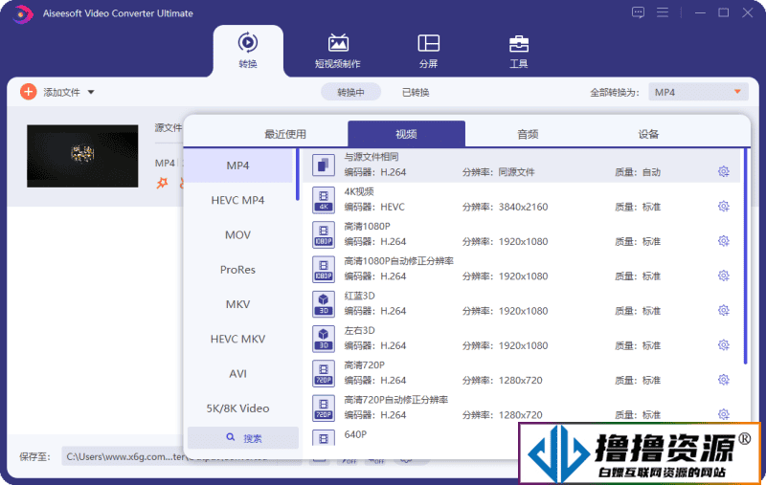
Task: Switch to the 转换中 list
Action: point(350,92)
